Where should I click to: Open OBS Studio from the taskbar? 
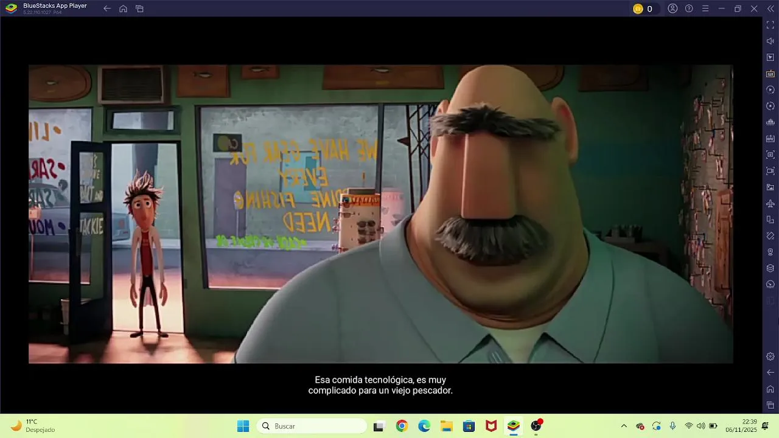point(536,426)
